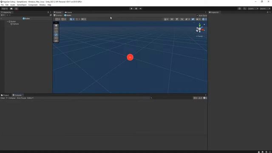Open the Edit menu
The image size is (272, 153).
(x=7, y=5)
